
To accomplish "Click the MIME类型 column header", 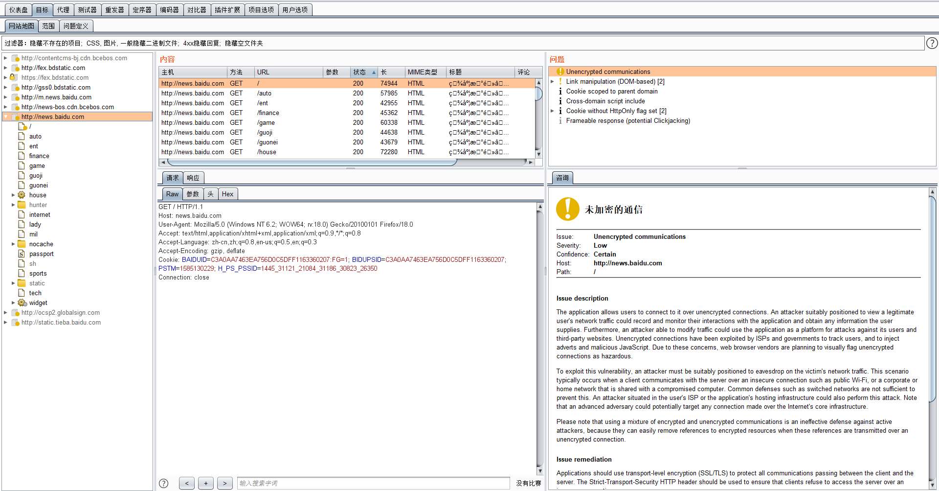I will (425, 72).
